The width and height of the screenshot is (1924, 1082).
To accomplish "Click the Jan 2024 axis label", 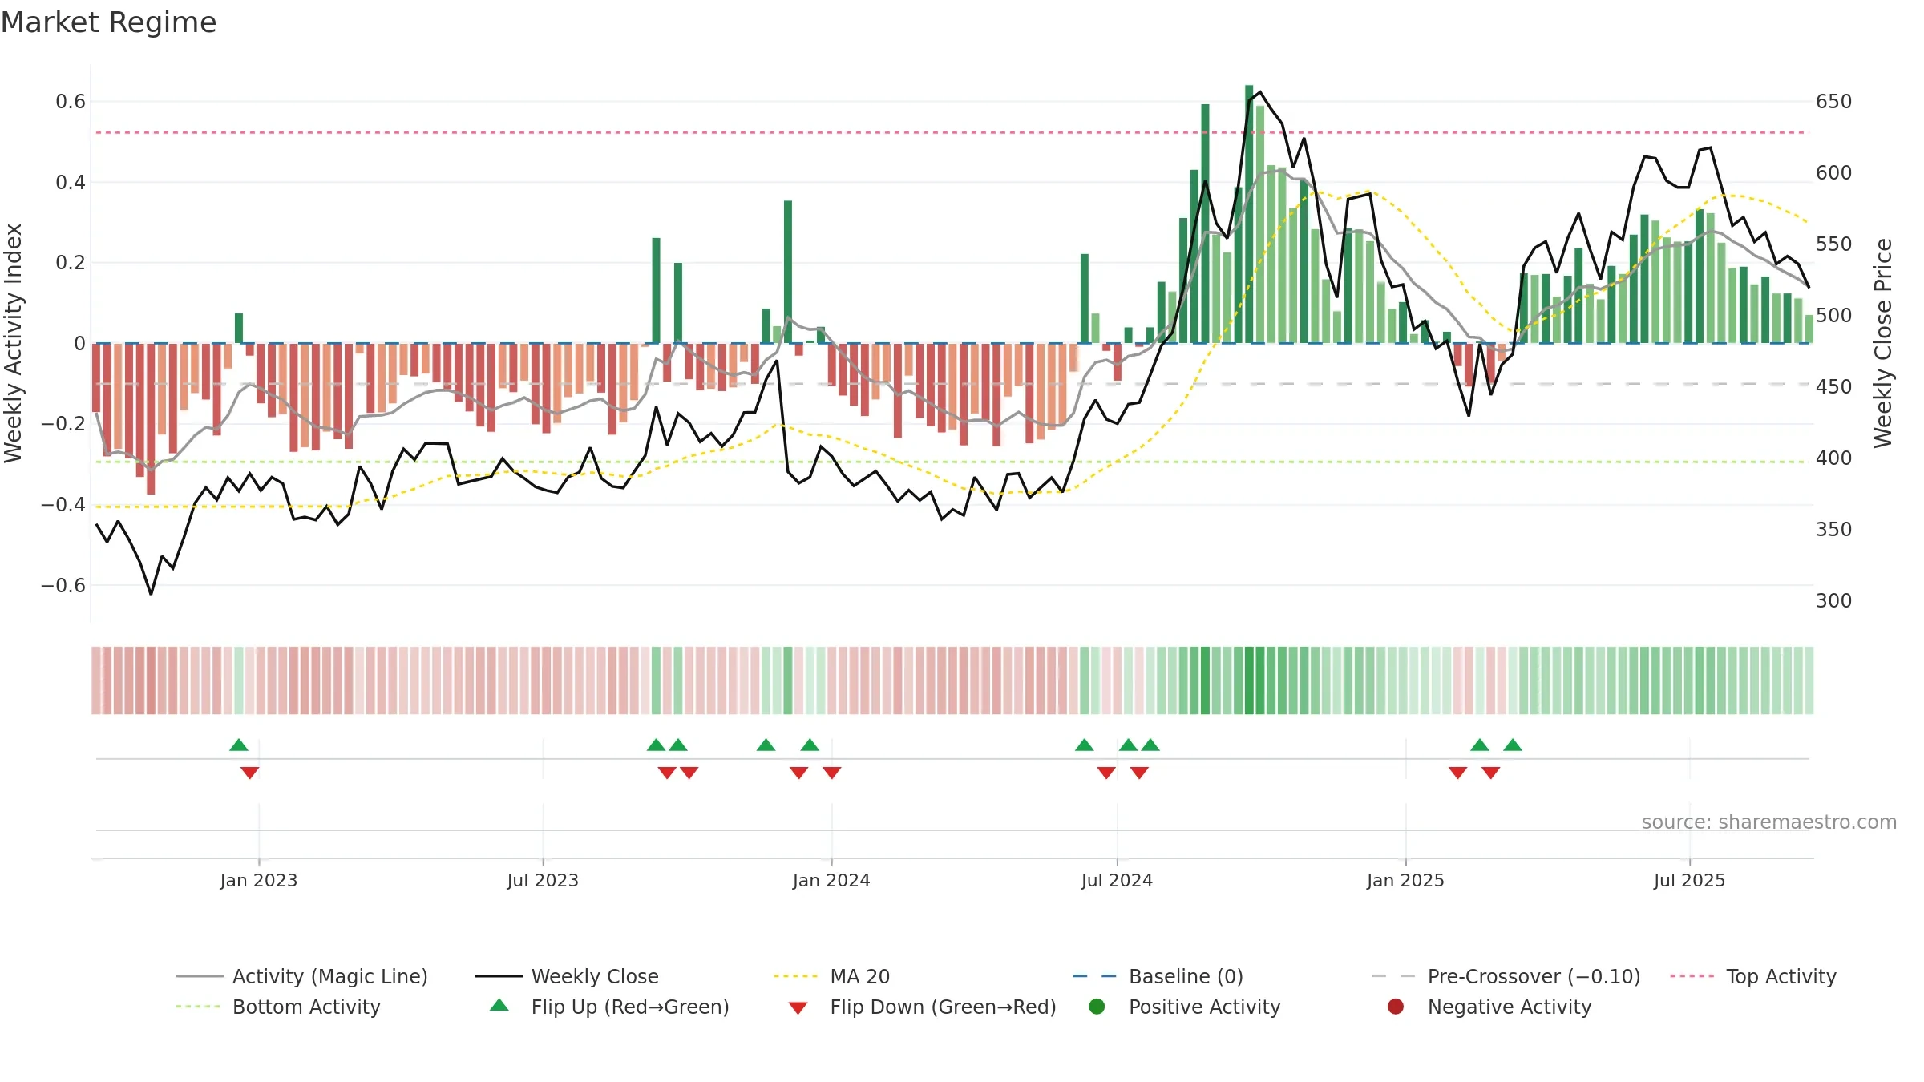I will click(x=831, y=881).
